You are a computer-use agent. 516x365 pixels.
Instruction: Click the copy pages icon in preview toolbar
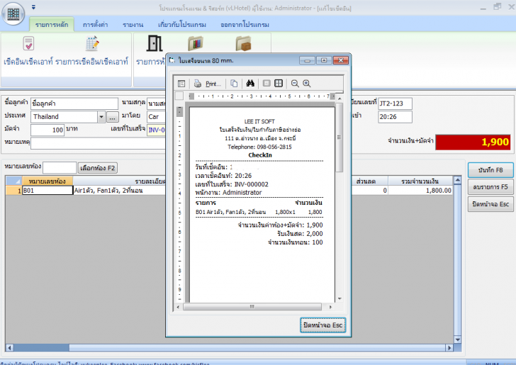coord(234,84)
